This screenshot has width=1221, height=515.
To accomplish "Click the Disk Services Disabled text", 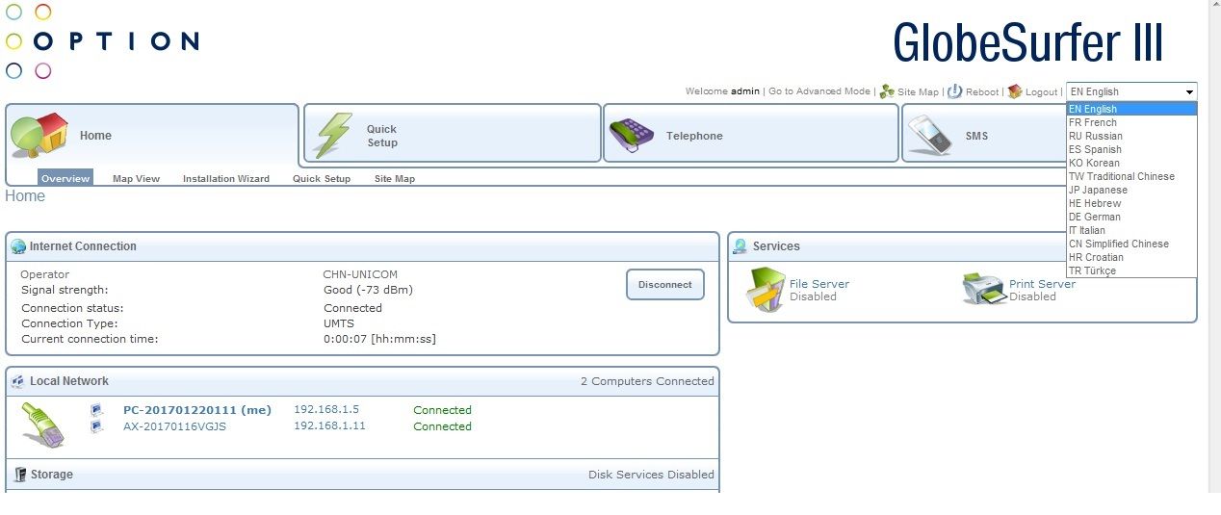I will 651,475.
